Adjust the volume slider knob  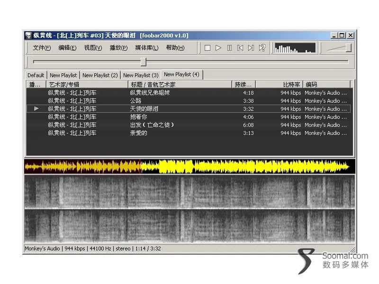(x=348, y=48)
